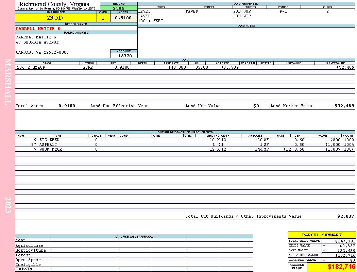The height and width of the screenshot is (272, 357).
Task: Click the Horticulture row label
Action: coord(31,250)
